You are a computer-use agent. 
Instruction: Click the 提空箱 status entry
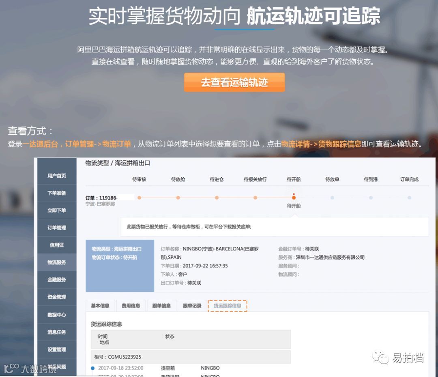pyautogui.click(x=168, y=368)
